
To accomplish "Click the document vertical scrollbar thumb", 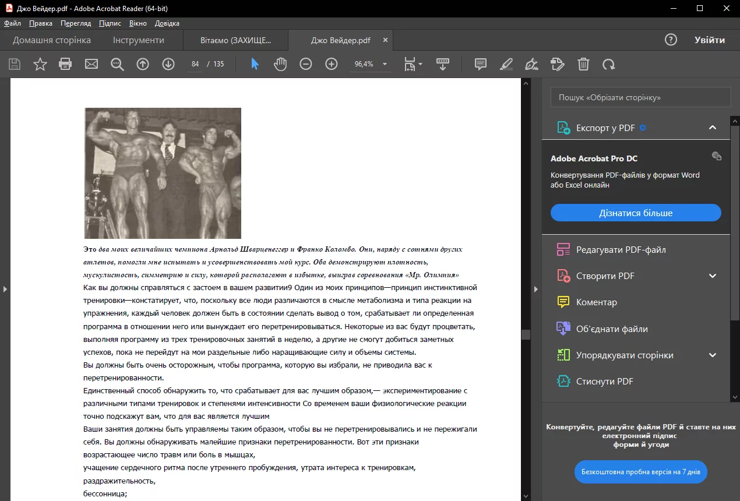I will [x=526, y=334].
